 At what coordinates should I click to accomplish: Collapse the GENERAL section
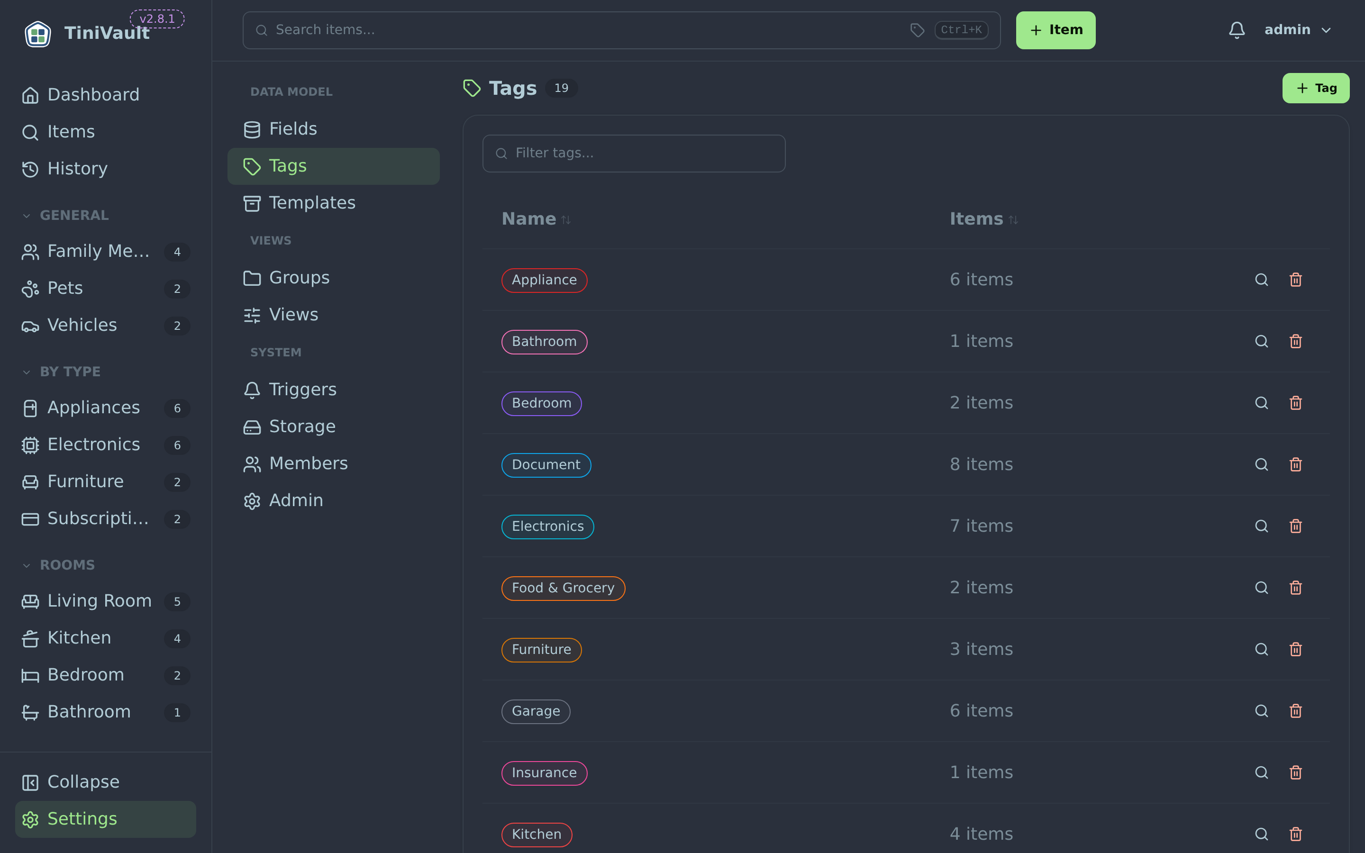65,216
